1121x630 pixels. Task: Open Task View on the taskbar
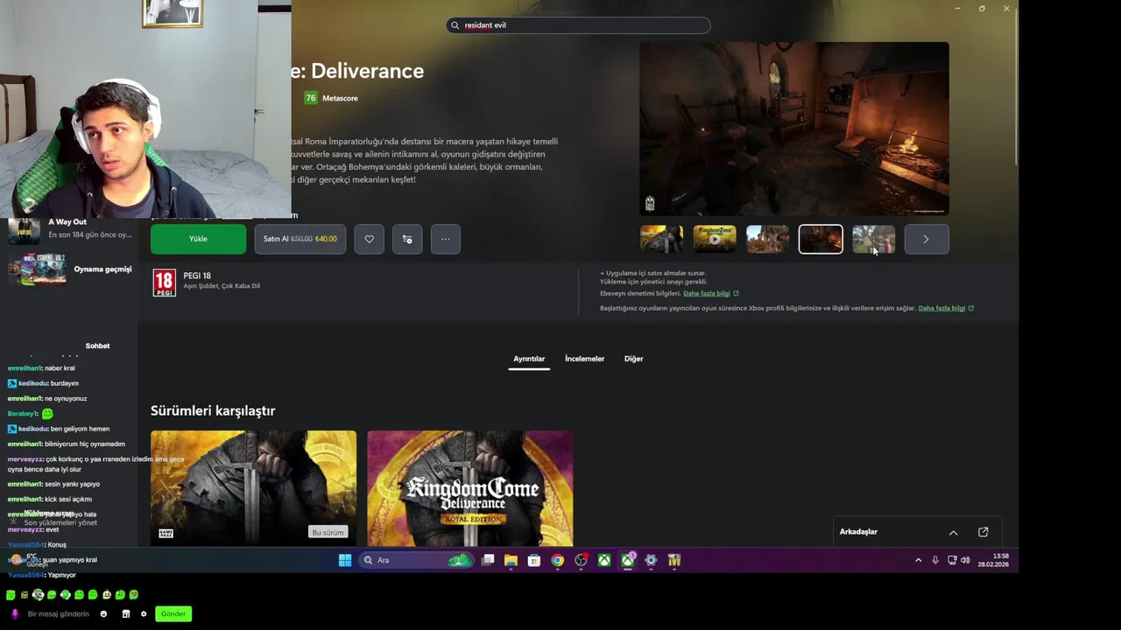[x=488, y=560]
